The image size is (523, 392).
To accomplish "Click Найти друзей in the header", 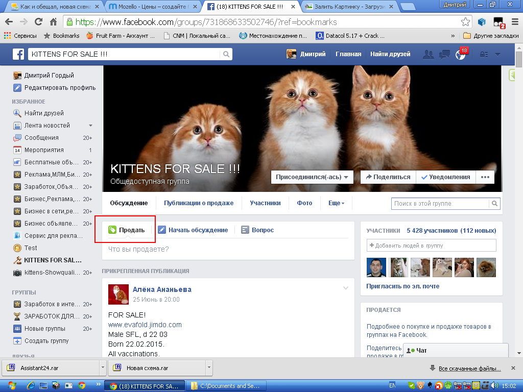I will (x=390, y=54).
